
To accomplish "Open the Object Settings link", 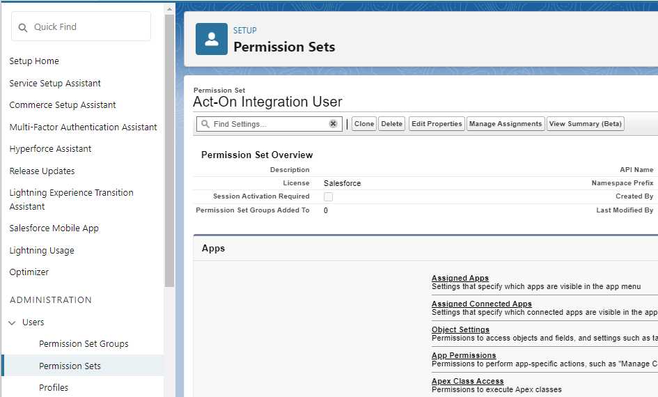I will click(x=460, y=329).
